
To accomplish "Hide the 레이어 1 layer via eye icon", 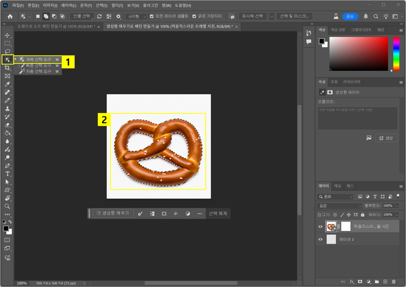I will click(x=320, y=239).
